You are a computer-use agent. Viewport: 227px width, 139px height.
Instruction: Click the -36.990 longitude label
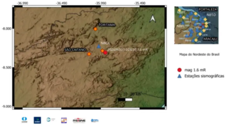coord(22,3)
